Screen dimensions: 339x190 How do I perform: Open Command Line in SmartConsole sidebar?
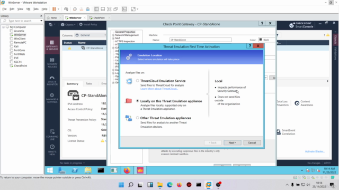tap(52, 135)
